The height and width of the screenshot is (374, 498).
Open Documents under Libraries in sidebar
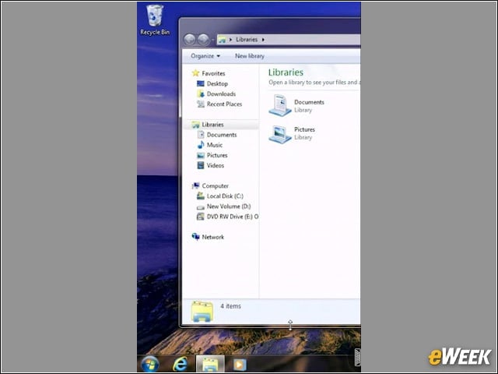point(222,135)
